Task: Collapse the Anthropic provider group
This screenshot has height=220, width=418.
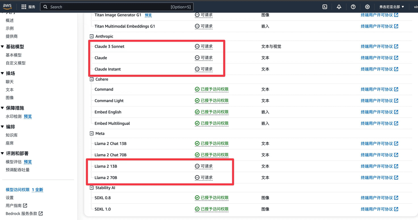Action: click(x=92, y=36)
